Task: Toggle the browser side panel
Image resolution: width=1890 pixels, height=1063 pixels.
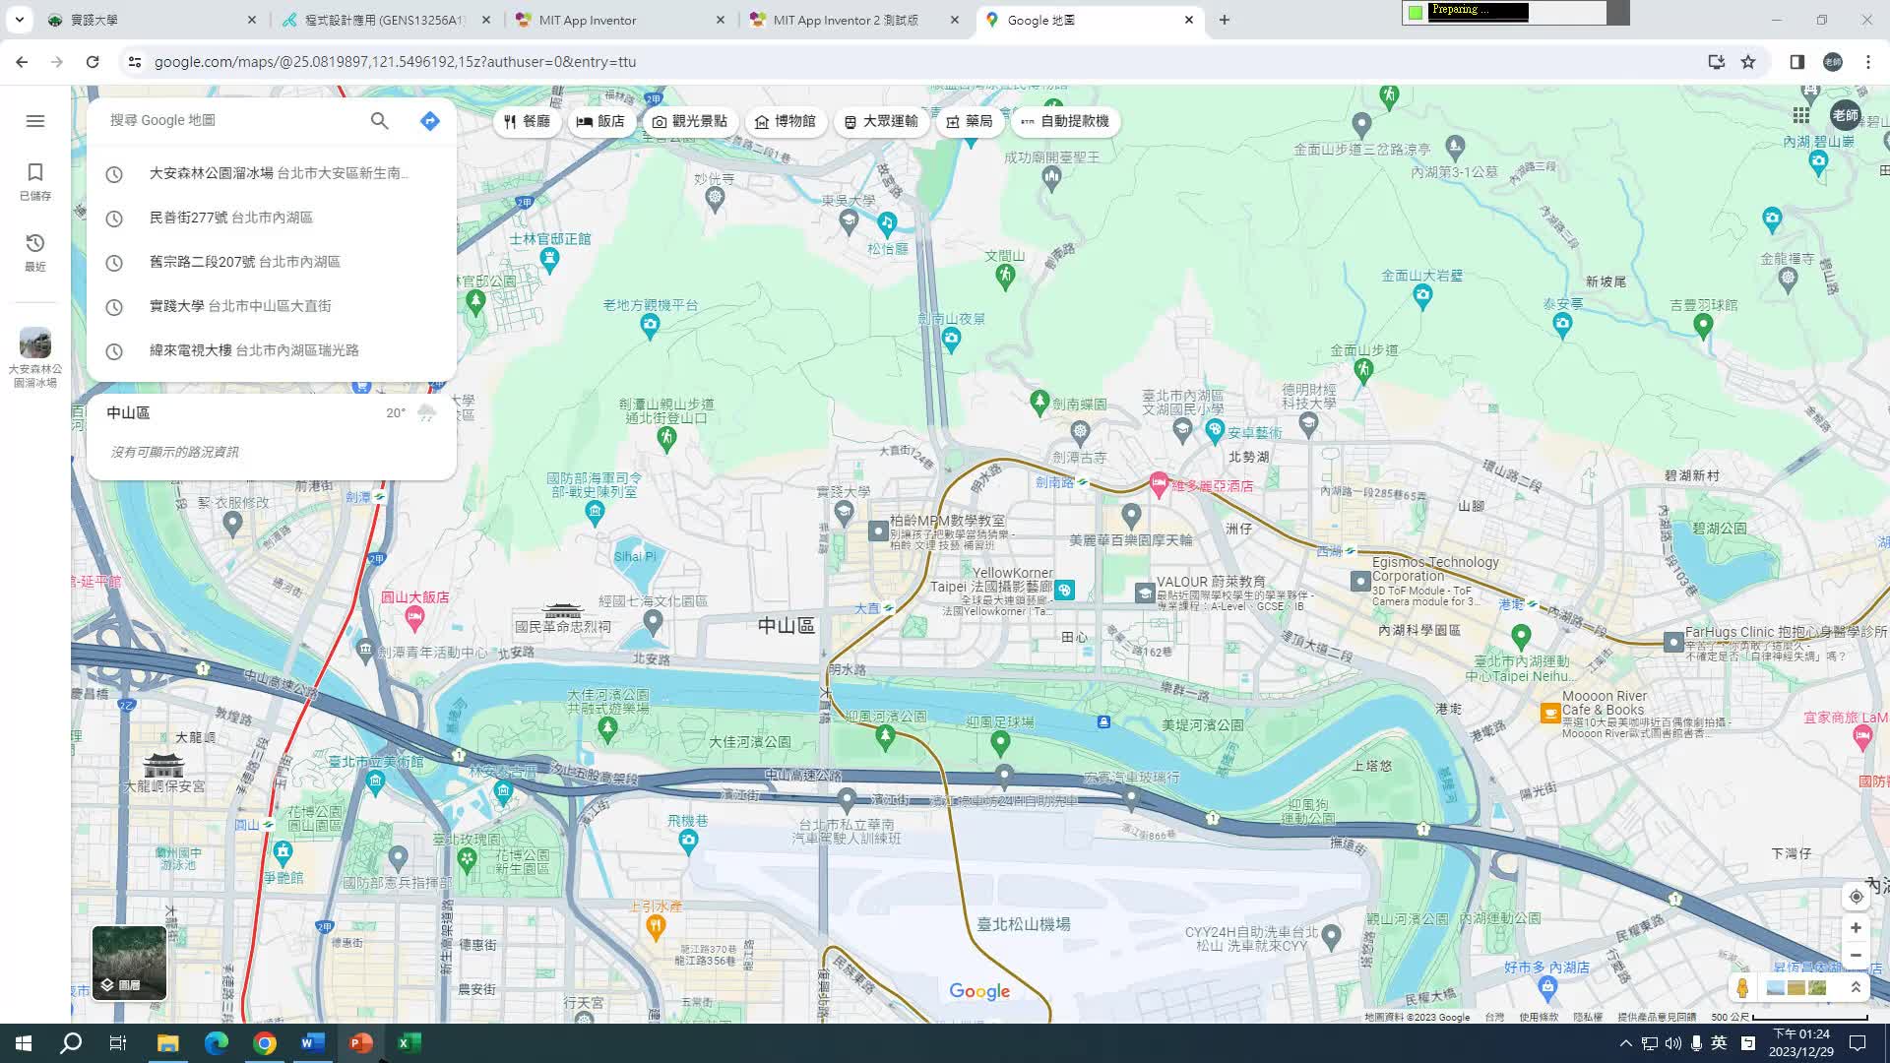Action: coord(1796,61)
